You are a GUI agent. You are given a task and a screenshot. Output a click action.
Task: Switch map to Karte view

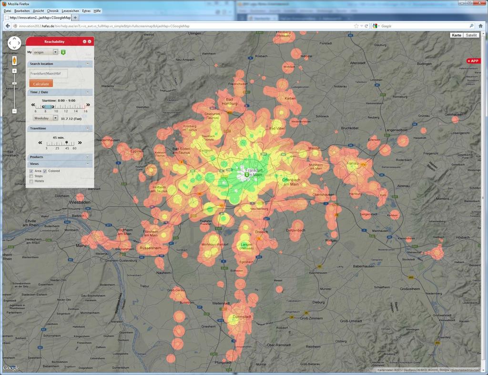pyautogui.click(x=457, y=35)
